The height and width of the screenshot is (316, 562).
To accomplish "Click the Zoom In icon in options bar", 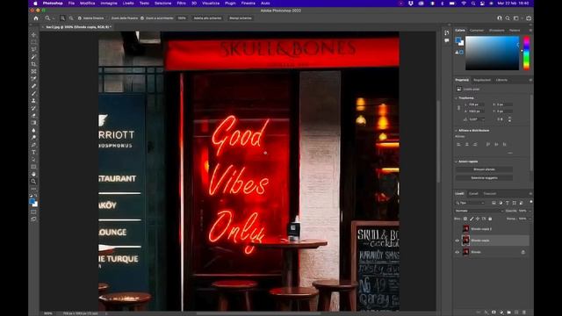I will pyautogui.click(x=62, y=18).
